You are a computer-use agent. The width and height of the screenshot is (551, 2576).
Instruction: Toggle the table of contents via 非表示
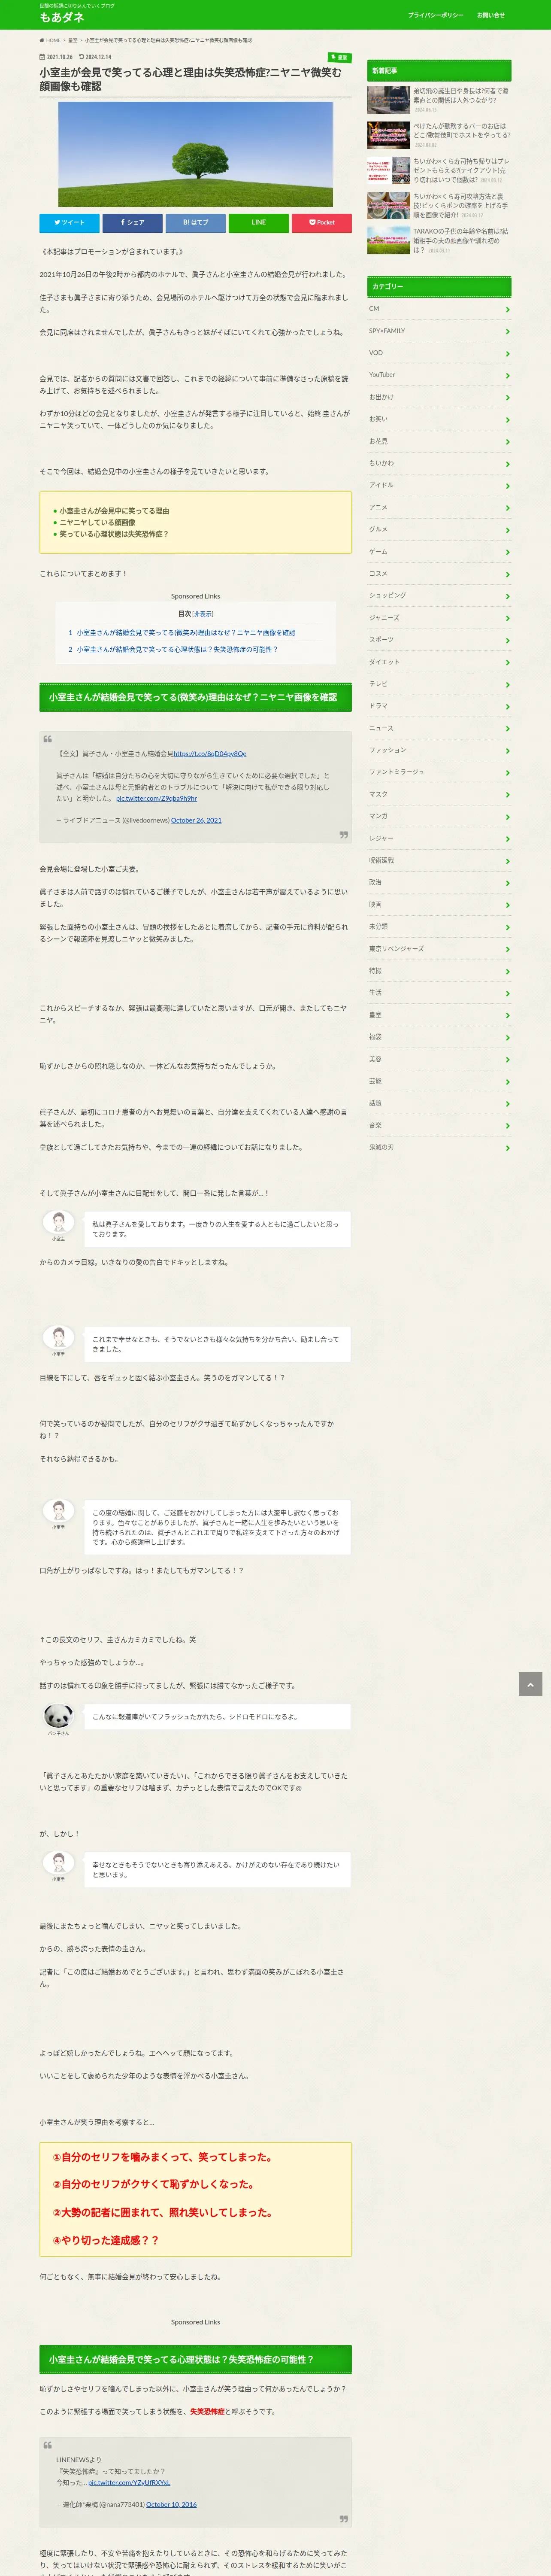203,614
